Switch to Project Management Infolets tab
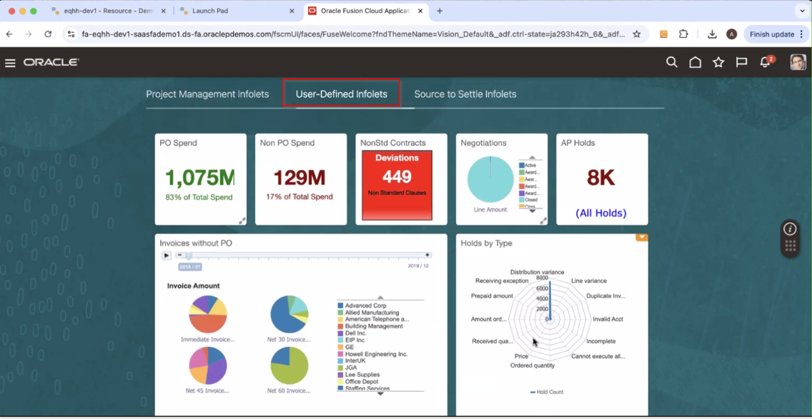The image size is (812, 419). coord(207,94)
